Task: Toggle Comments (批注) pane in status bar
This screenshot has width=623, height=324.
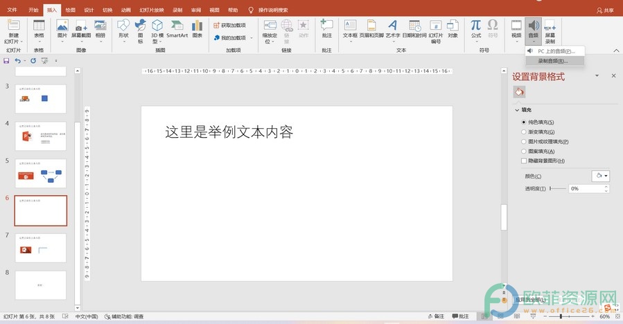Action: tap(460, 316)
